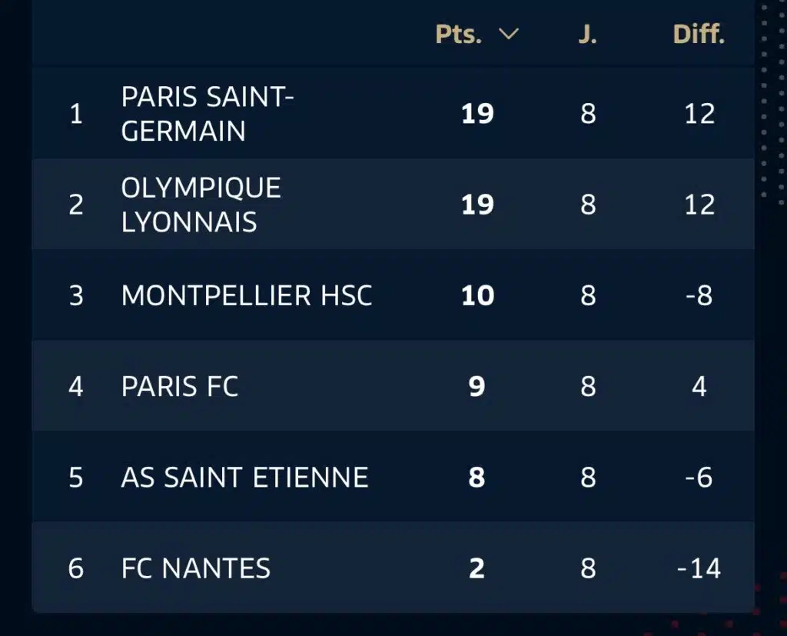The width and height of the screenshot is (787, 636).
Task: Click rank number 1 next to PSG
Action: coord(76,112)
